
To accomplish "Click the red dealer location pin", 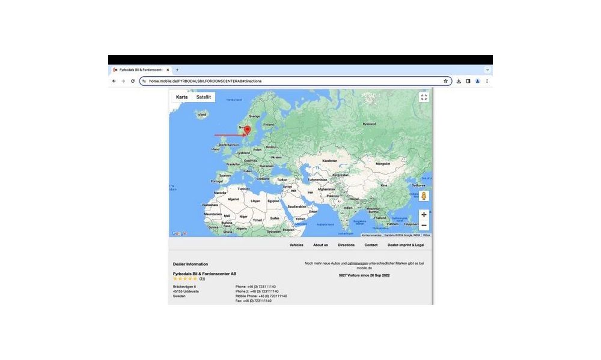I will click(247, 130).
